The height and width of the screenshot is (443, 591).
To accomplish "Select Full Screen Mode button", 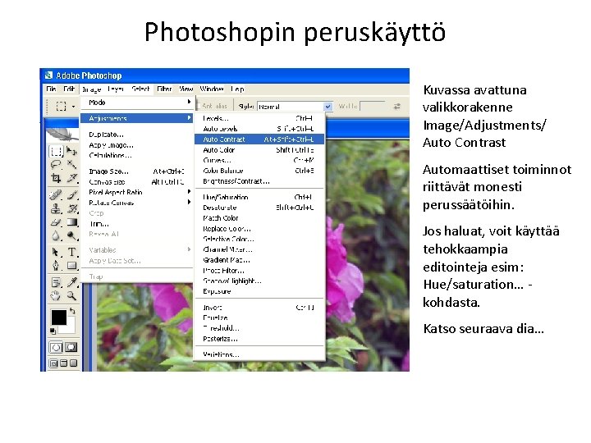I will [x=74, y=363].
